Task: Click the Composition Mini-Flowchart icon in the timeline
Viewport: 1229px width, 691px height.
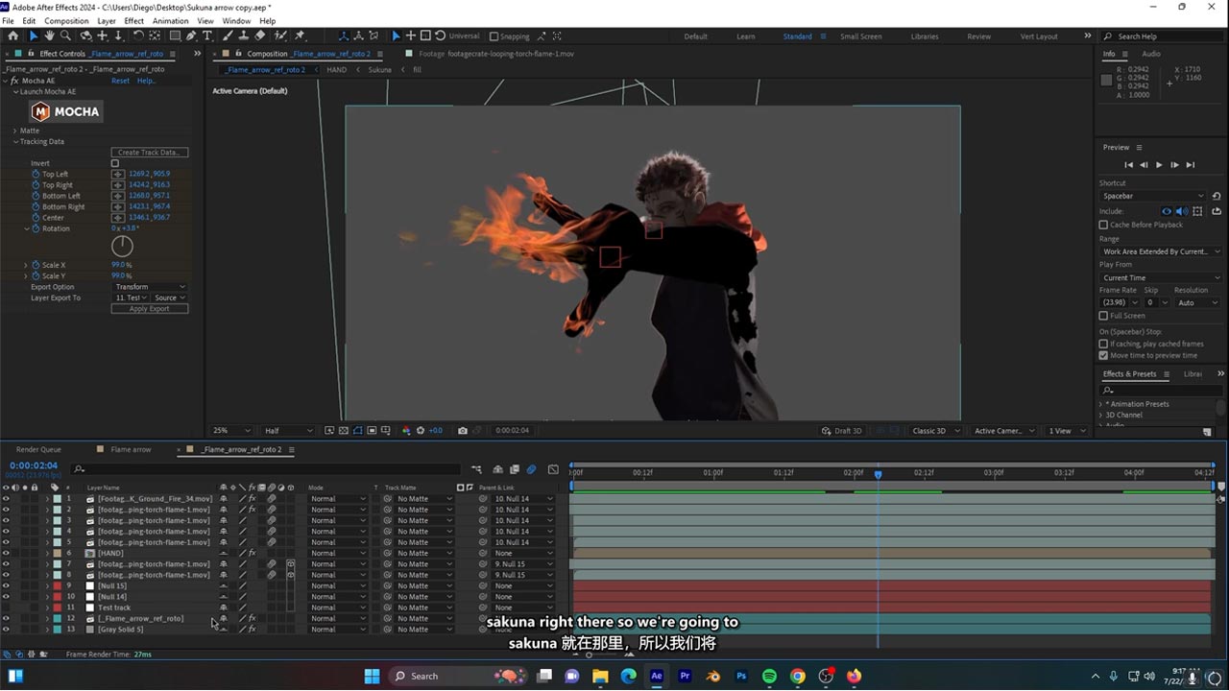Action: click(x=476, y=469)
